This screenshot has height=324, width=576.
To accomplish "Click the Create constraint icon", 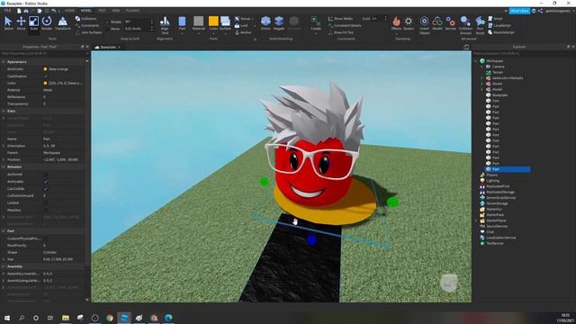I will (x=316, y=21).
